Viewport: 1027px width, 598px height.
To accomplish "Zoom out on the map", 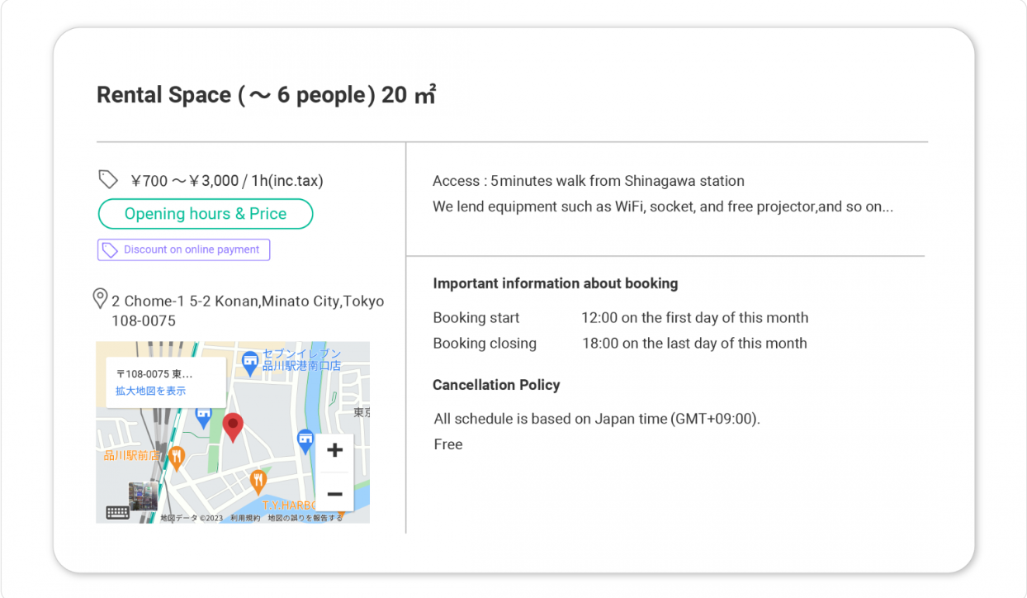I will tap(334, 494).
